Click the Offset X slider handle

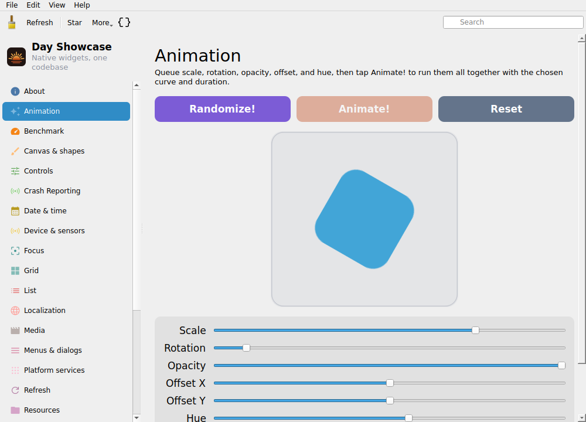click(x=390, y=383)
